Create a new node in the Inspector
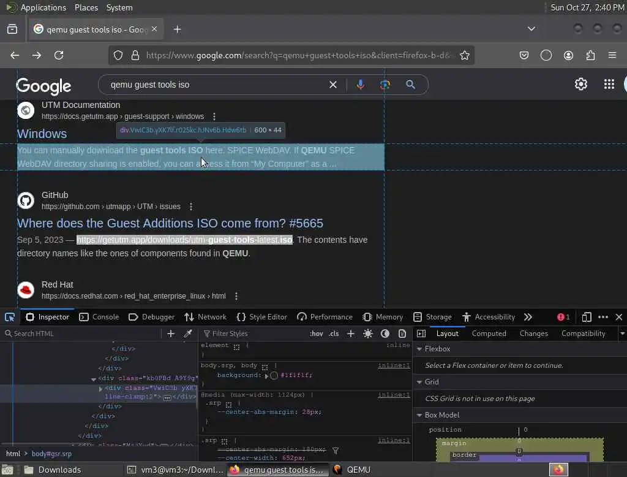The image size is (627, 477). click(x=171, y=334)
